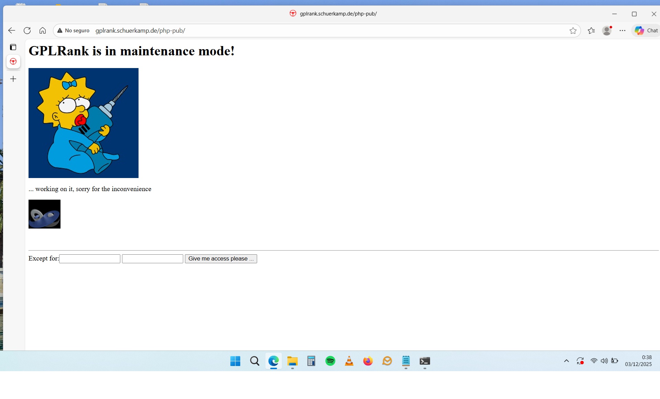This screenshot has width=660, height=399.
Task: Open Spotify from the taskbar
Action: click(x=330, y=361)
